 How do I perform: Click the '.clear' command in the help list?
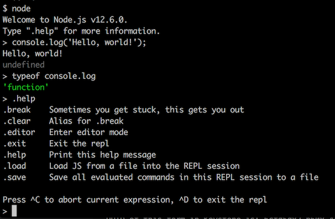click(x=17, y=121)
